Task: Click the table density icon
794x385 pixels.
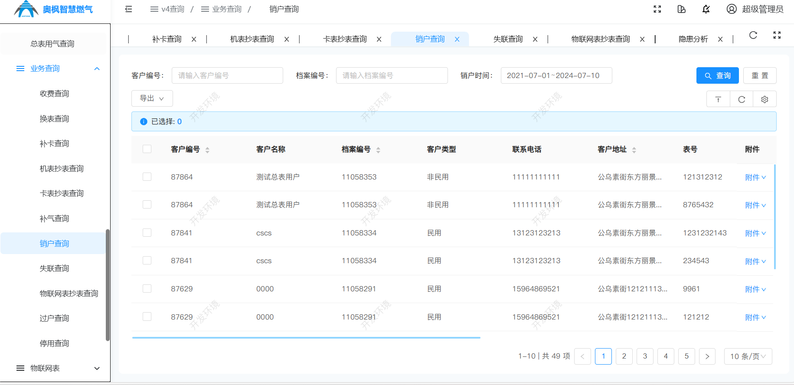Action: point(718,99)
